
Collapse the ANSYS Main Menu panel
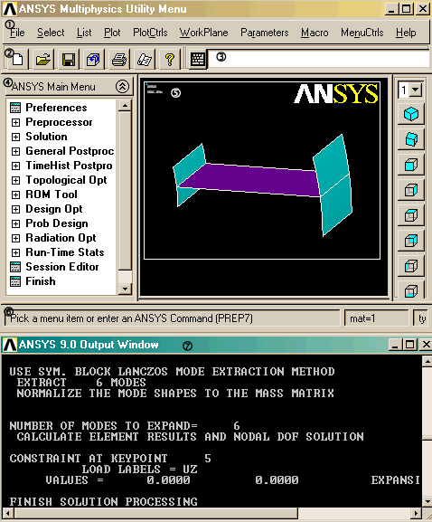tap(122, 87)
